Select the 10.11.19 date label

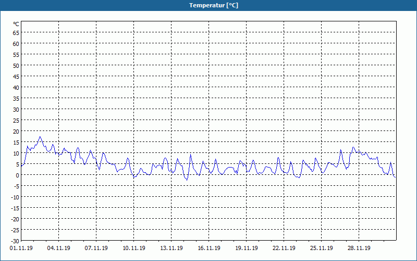coord(134,248)
